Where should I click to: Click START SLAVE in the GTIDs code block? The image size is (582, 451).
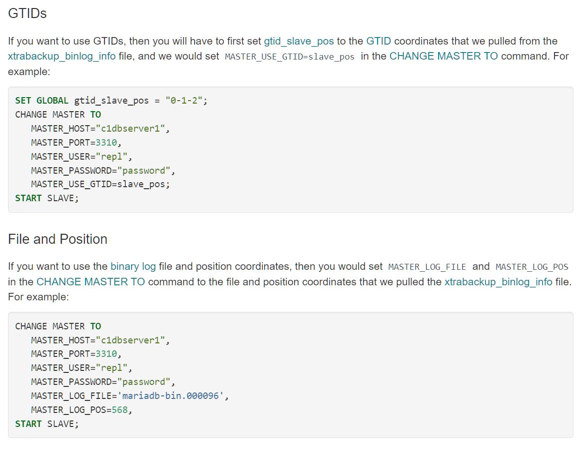(47, 198)
